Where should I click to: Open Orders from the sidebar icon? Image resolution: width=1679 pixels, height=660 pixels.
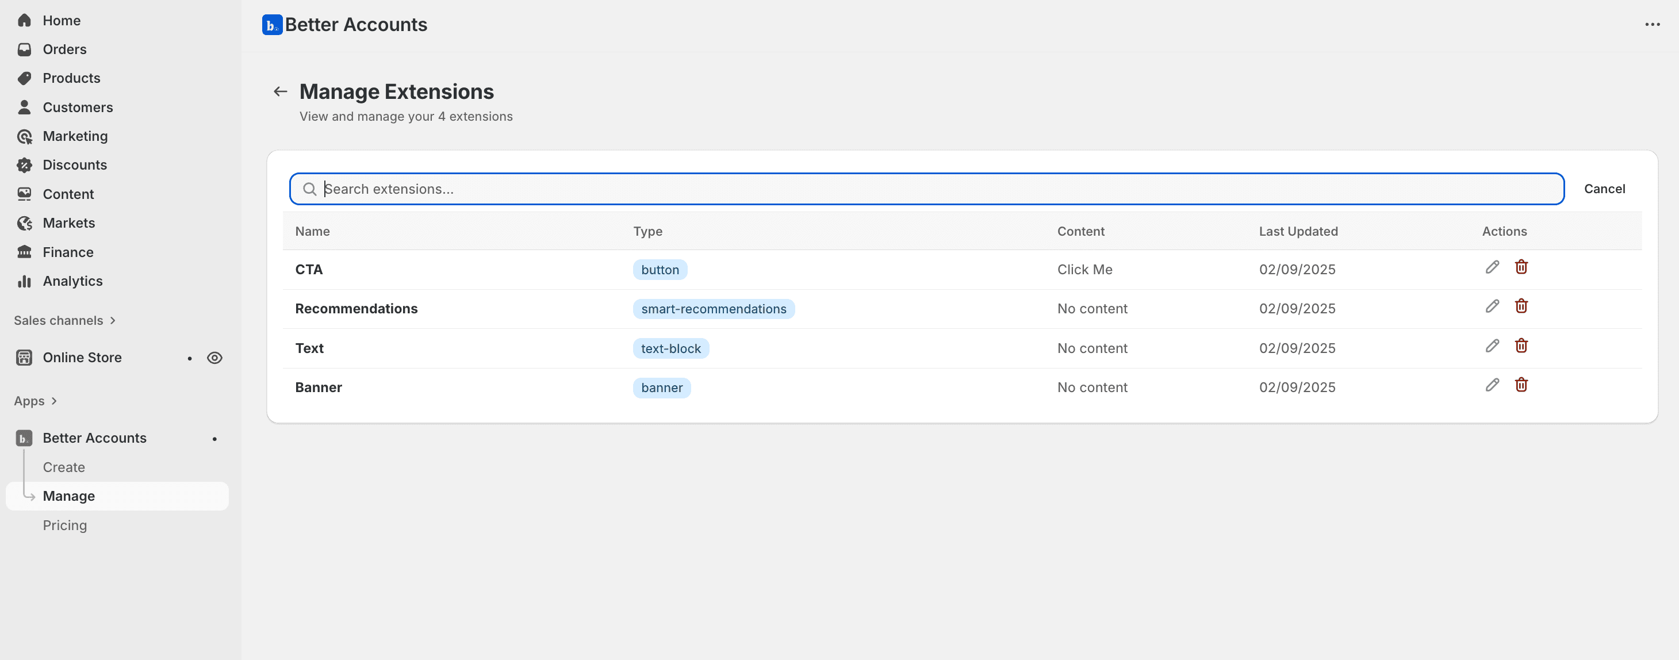pos(25,49)
